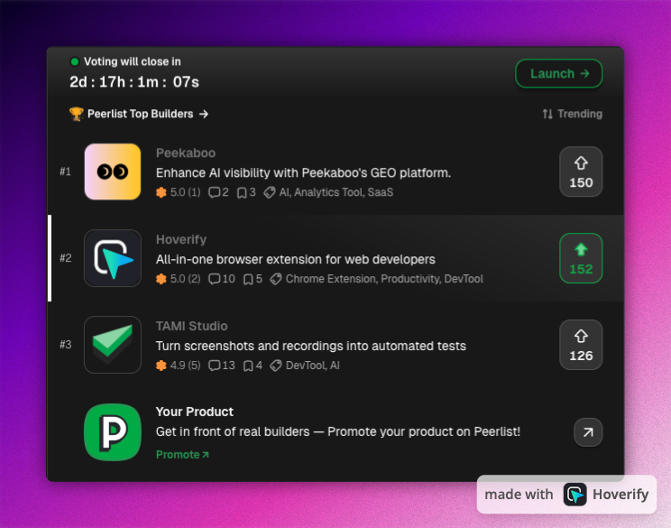Click 'DevTool, AI' tags text

click(313, 366)
